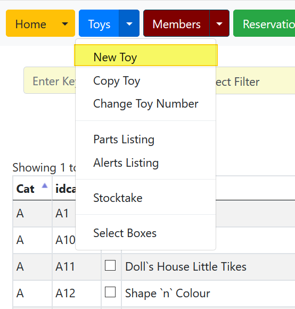Expand the Toys dropdown caret

click(129, 24)
